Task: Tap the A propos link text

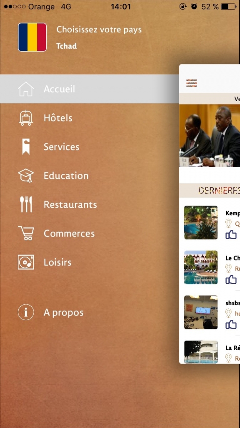Action: [x=63, y=313]
